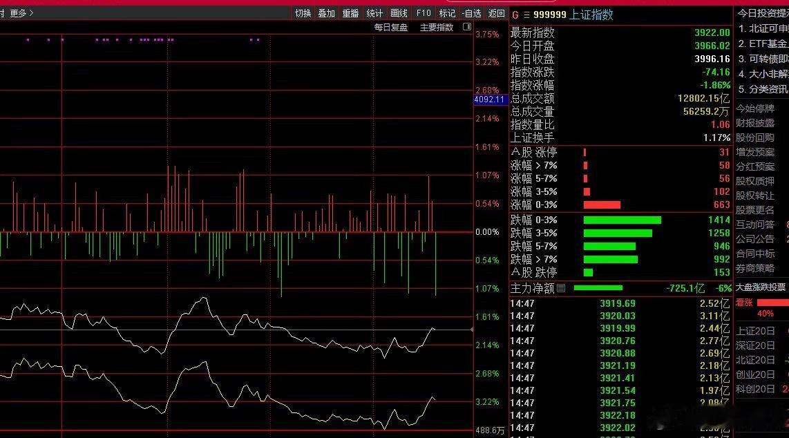
Task: Toggle the side panel icon next to 主要指数
Action: pyautogui.click(x=467, y=27)
